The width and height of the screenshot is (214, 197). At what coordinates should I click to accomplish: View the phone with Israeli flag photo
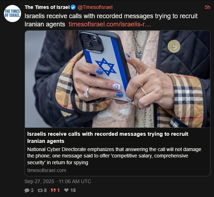(x=117, y=79)
